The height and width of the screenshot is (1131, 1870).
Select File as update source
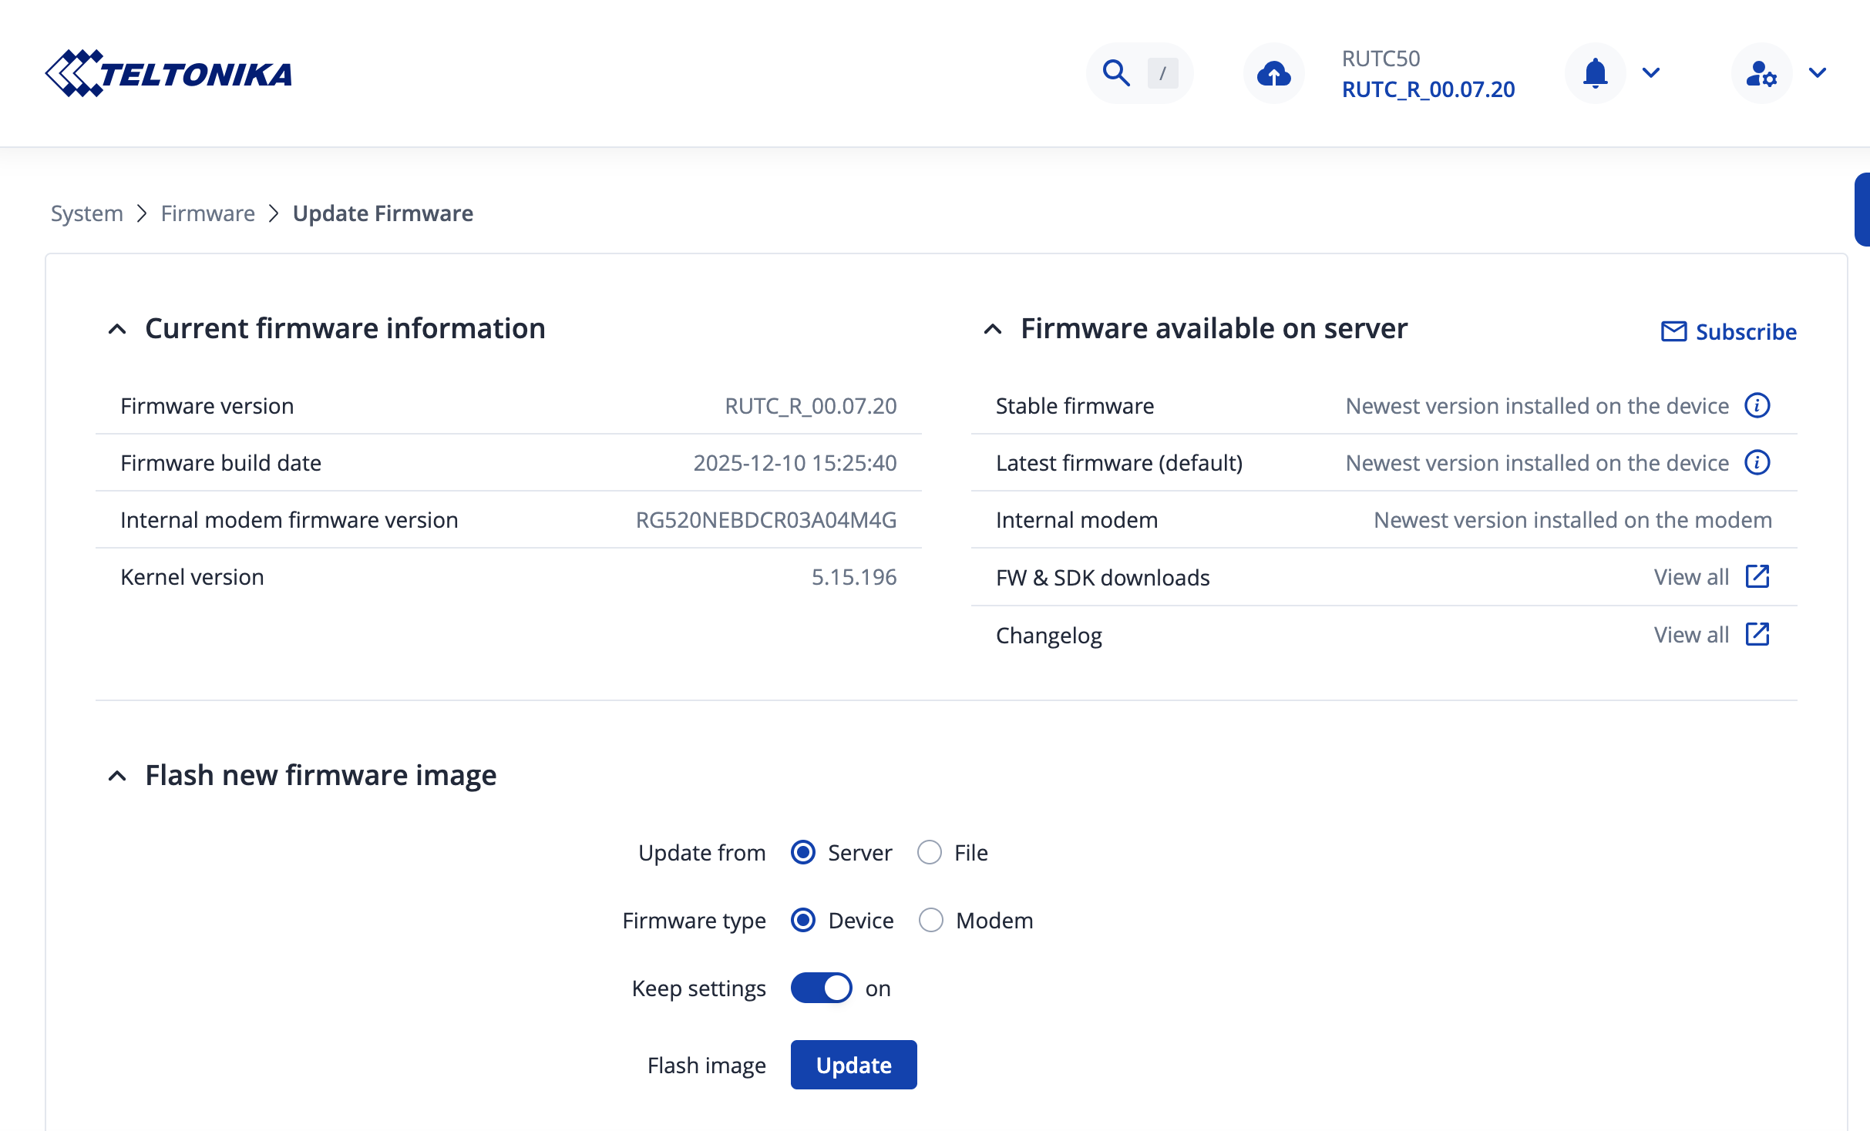pyautogui.click(x=930, y=852)
